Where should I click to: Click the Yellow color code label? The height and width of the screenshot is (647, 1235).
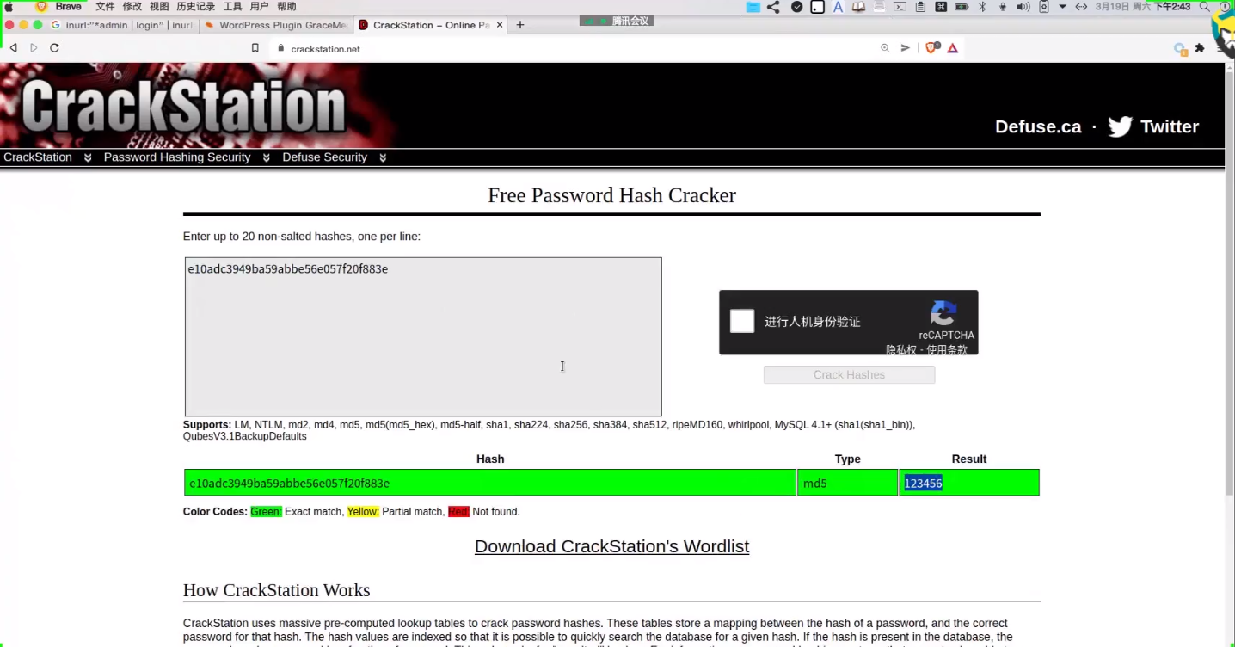(x=363, y=512)
